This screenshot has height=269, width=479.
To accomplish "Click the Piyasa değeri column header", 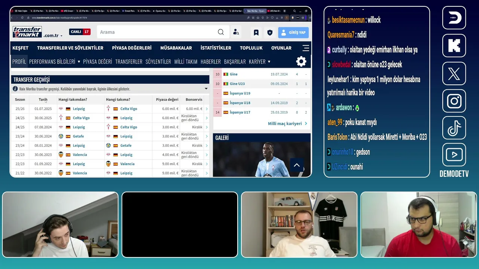I will (167, 100).
